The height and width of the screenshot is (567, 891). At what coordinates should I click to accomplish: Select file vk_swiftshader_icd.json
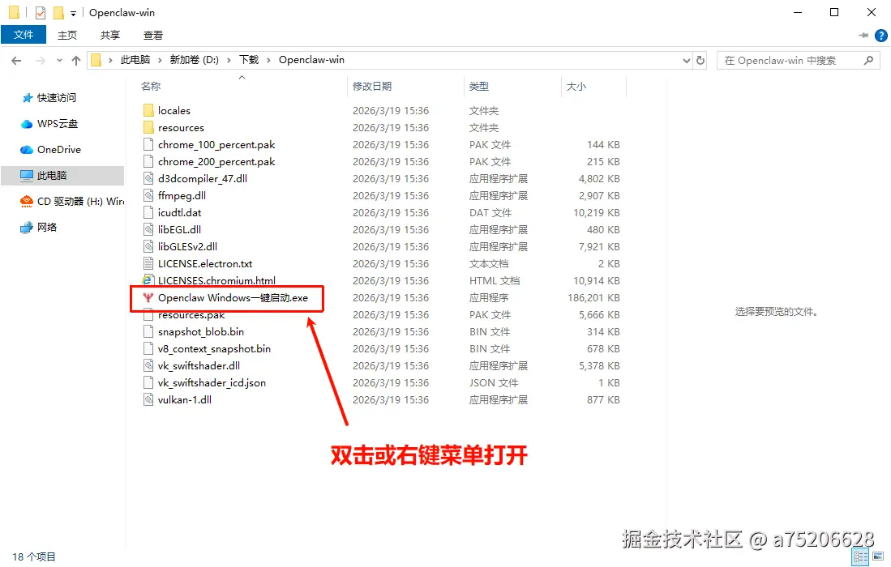point(212,383)
